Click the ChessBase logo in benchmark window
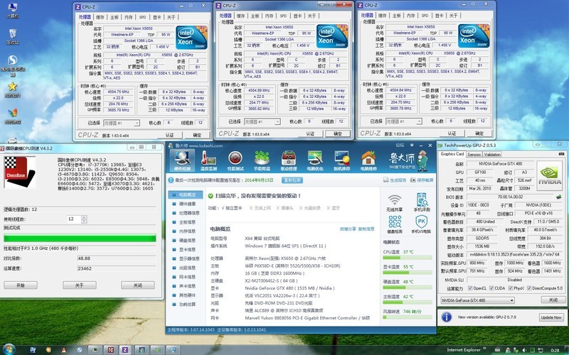This screenshot has width=569, height=355. pyautogui.click(x=20, y=172)
